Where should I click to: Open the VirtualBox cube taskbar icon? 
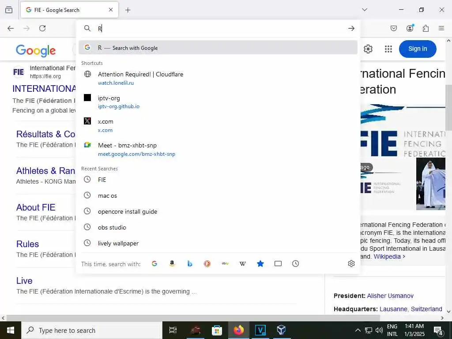[x=281, y=330]
